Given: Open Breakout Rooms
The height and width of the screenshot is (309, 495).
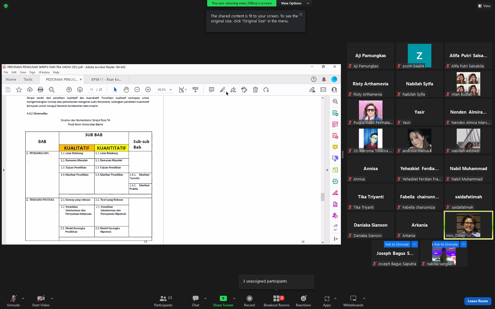Looking at the screenshot, I should pos(276,301).
